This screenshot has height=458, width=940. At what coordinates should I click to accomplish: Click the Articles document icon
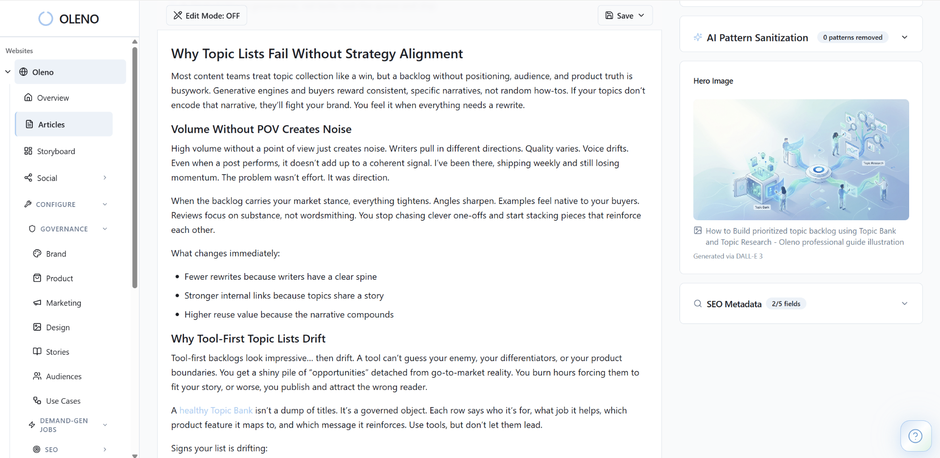[x=28, y=124]
